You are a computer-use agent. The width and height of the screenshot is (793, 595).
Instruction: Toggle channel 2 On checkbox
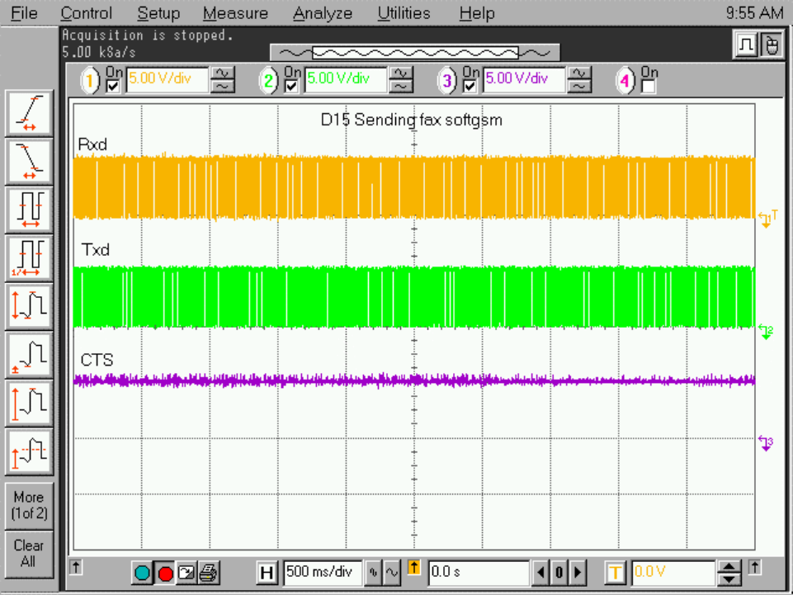pyautogui.click(x=291, y=87)
